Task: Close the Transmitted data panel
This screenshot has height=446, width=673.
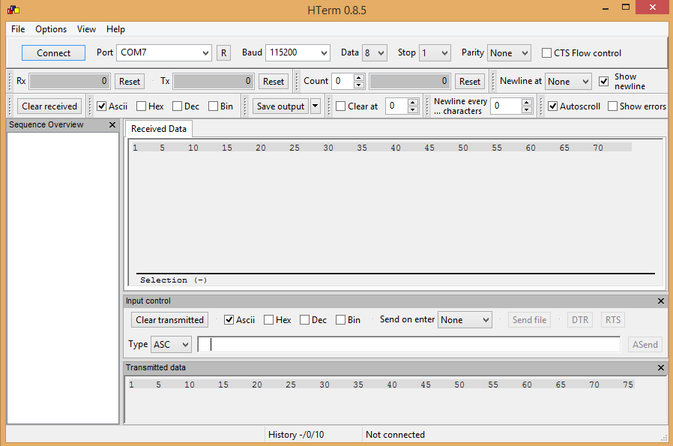Action: coord(660,367)
